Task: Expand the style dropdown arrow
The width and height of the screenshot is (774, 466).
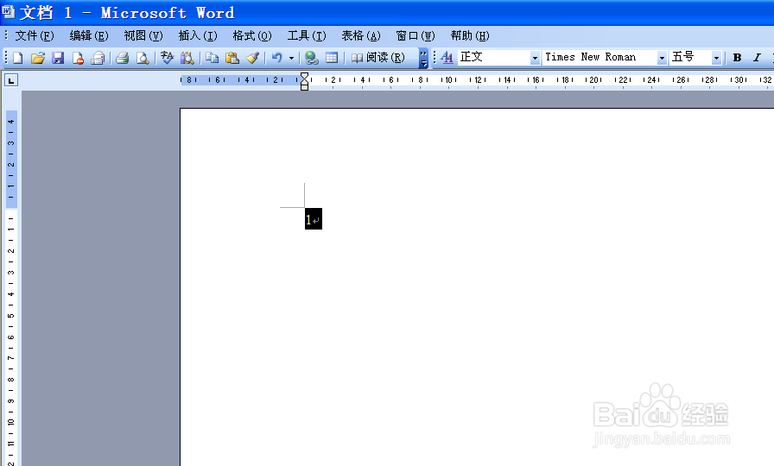Action: click(x=535, y=58)
